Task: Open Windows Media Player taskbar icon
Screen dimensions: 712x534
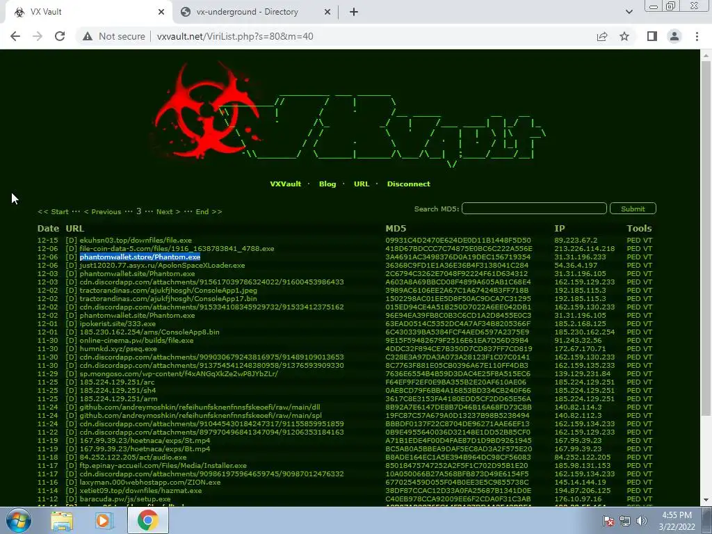Action: pyautogui.click(x=104, y=520)
